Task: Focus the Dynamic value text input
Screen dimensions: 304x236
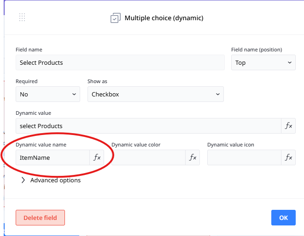Action: (148, 126)
